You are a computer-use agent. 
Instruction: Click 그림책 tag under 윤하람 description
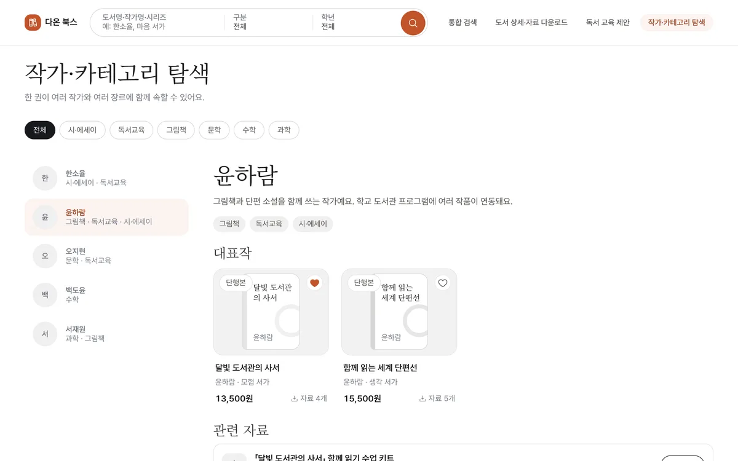click(x=229, y=224)
